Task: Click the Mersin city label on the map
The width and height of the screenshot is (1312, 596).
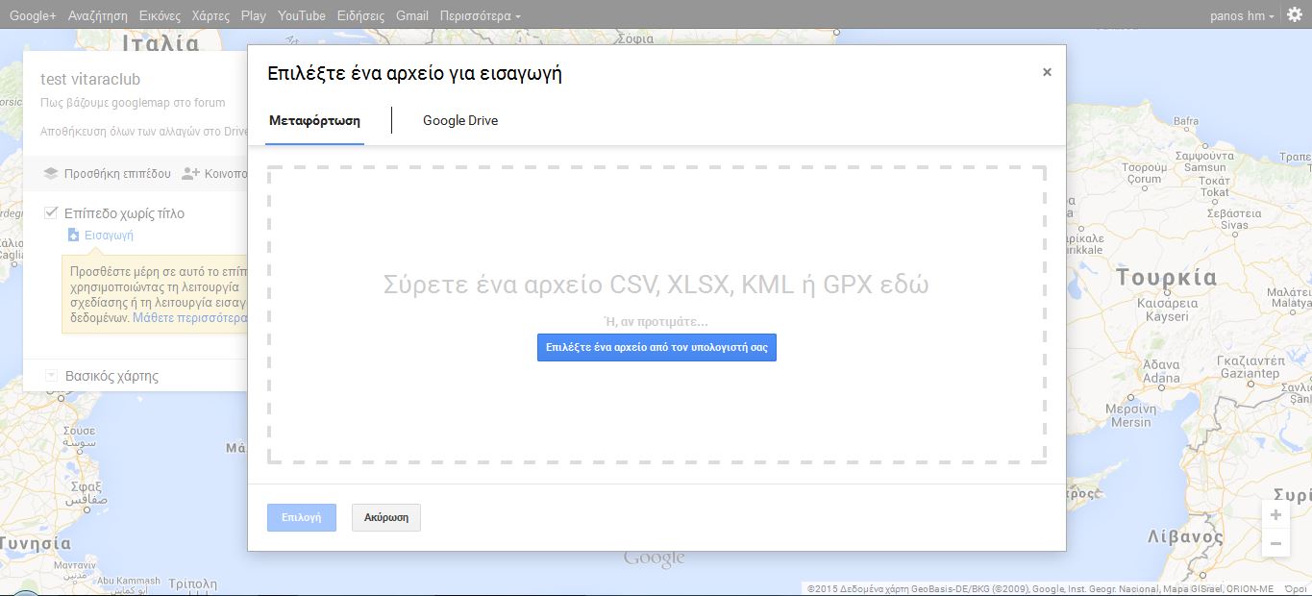Action: (1130, 422)
